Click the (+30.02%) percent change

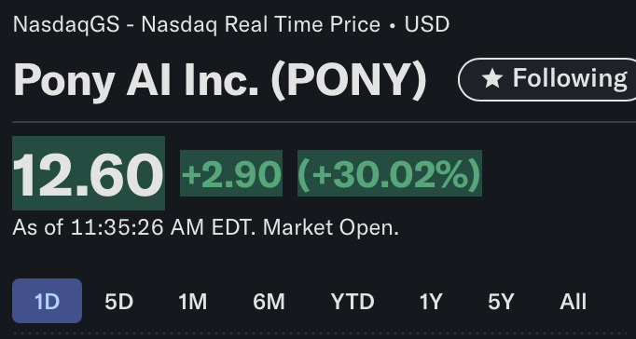point(390,173)
